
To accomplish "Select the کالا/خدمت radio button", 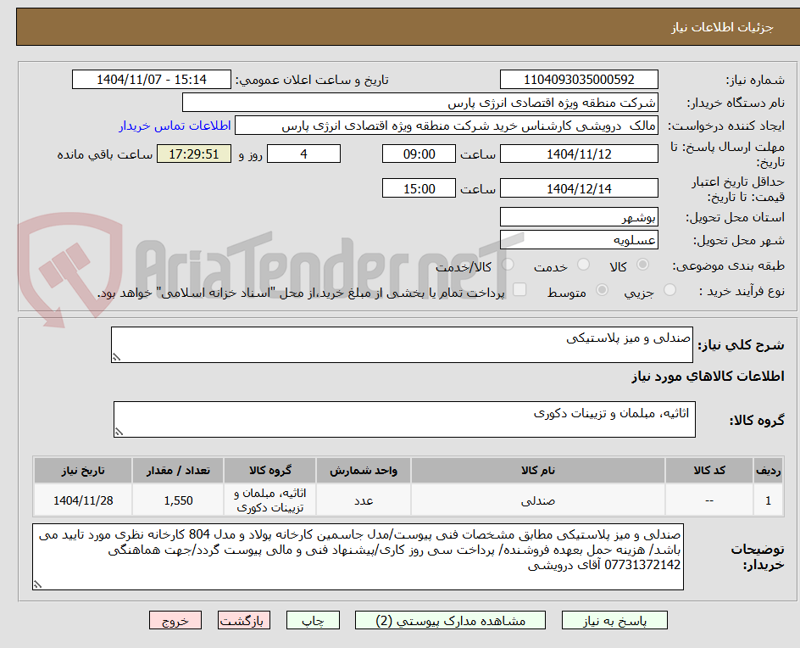I will pyautogui.click(x=508, y=265).
